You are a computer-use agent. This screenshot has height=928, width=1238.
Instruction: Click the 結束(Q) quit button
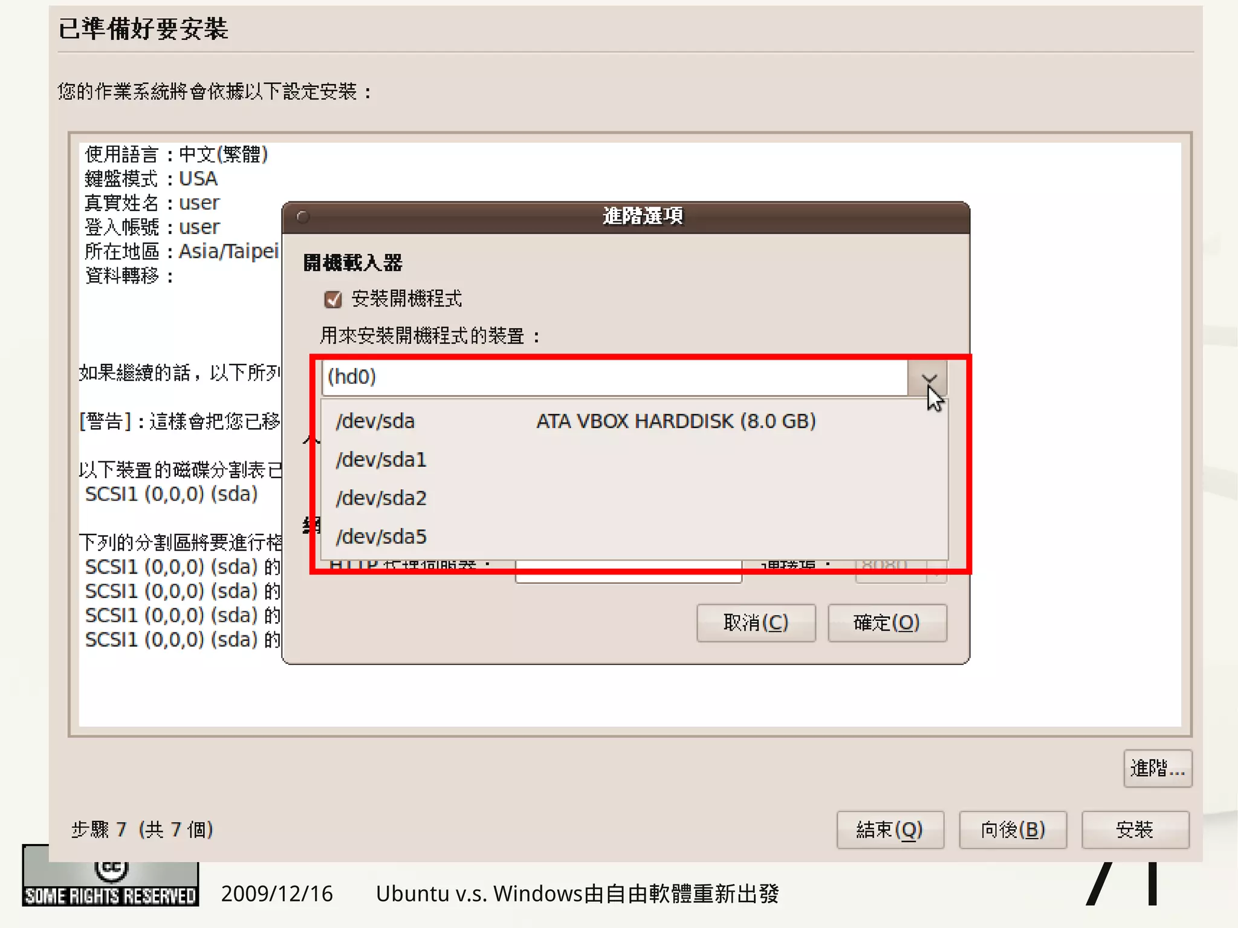[890, 830]
